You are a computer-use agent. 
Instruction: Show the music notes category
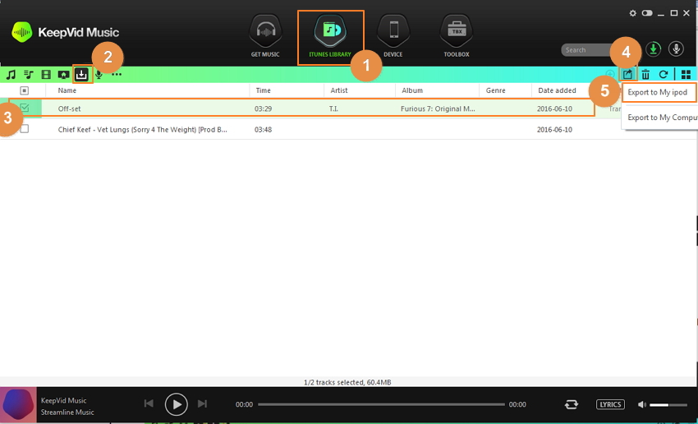(11, 75)
